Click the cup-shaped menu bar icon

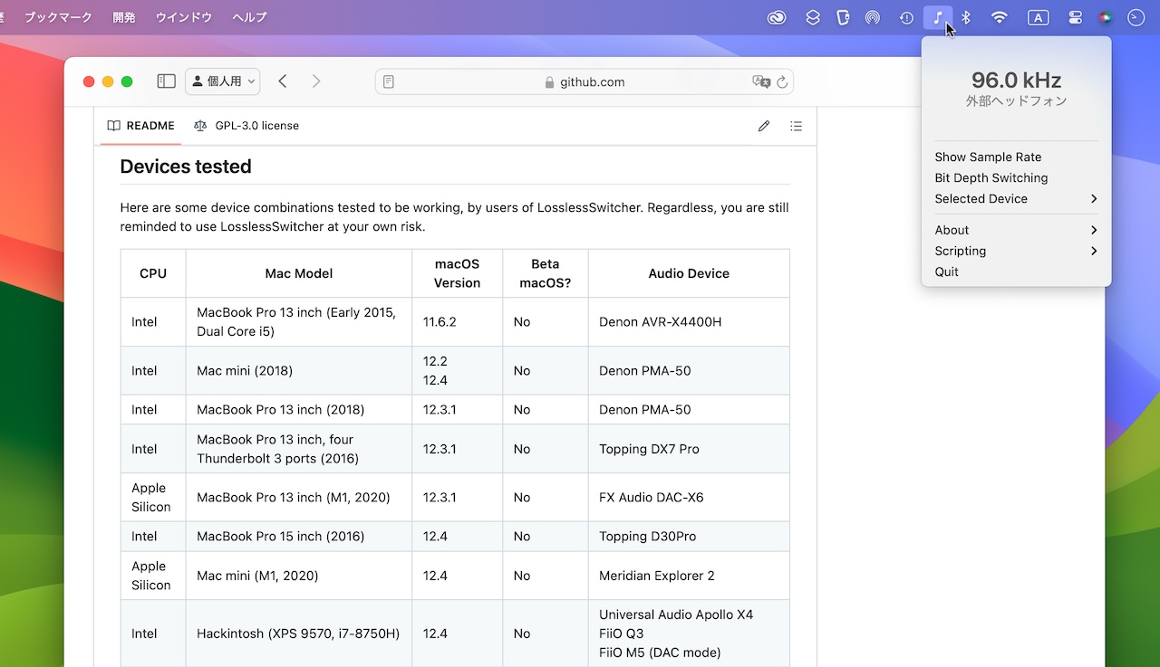tap(843, 17)
